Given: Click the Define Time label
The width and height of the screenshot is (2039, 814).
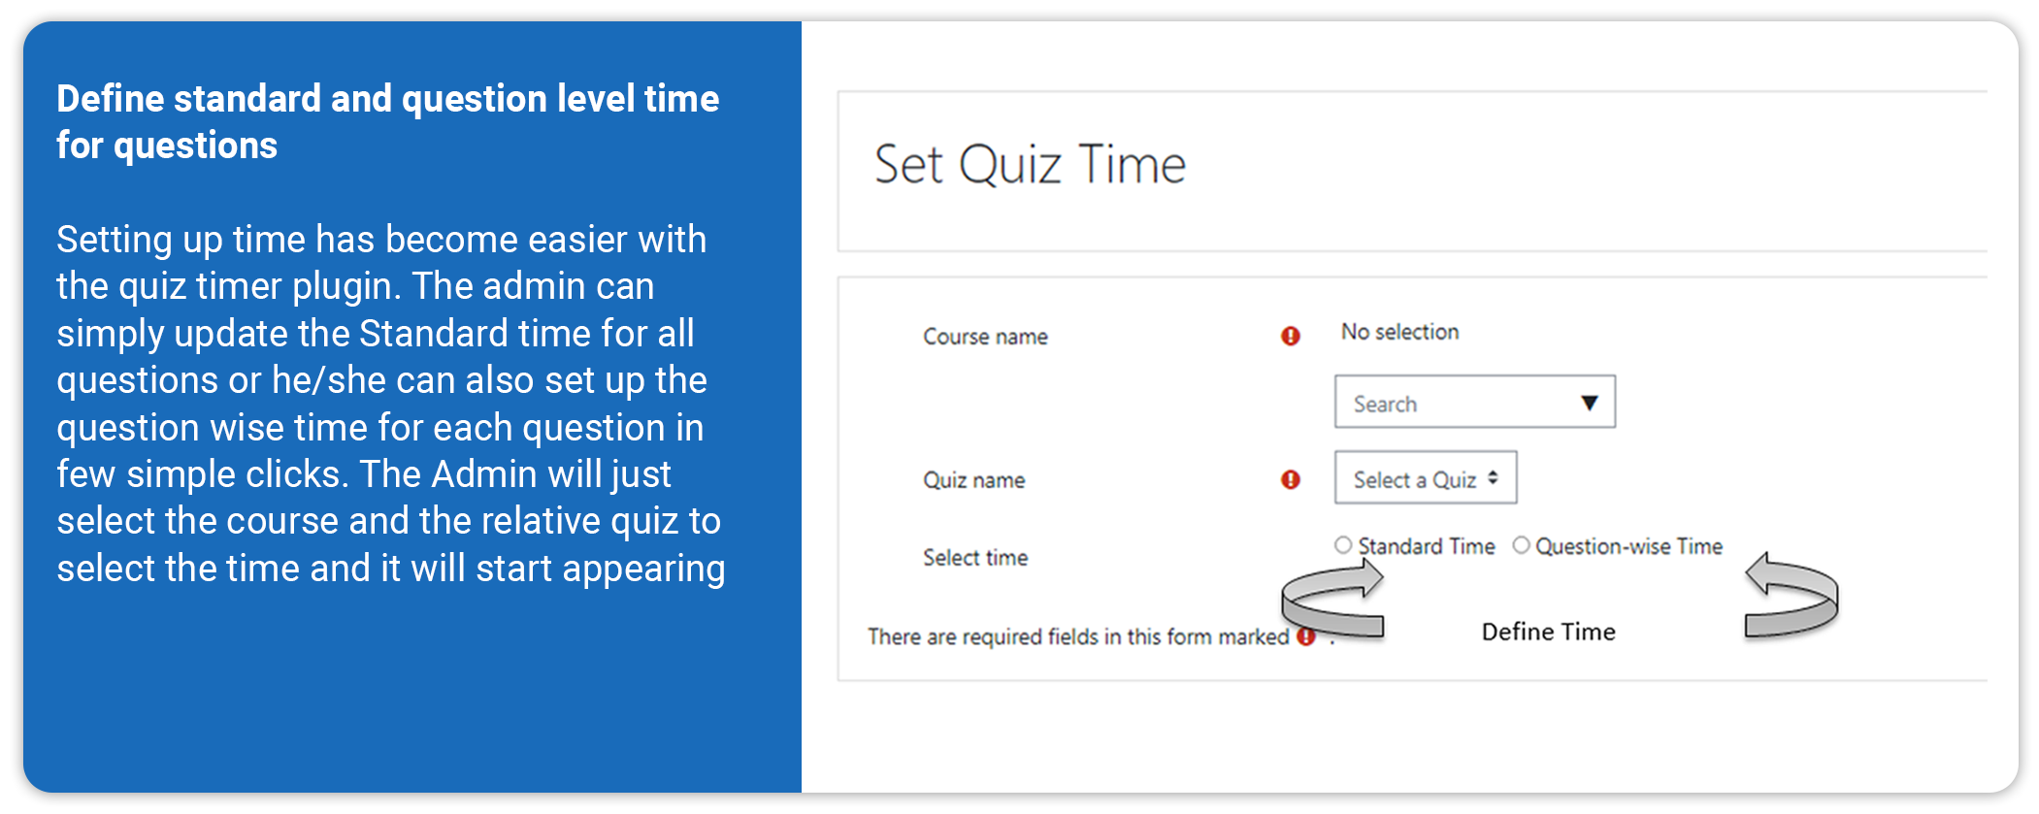Looking at the screenshot, I should (1548, 632).
